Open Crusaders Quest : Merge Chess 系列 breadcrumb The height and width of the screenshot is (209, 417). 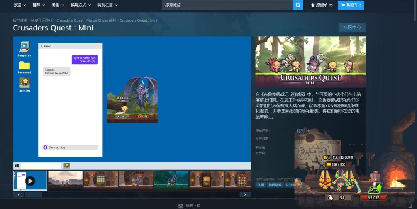(x=86, y=20)
